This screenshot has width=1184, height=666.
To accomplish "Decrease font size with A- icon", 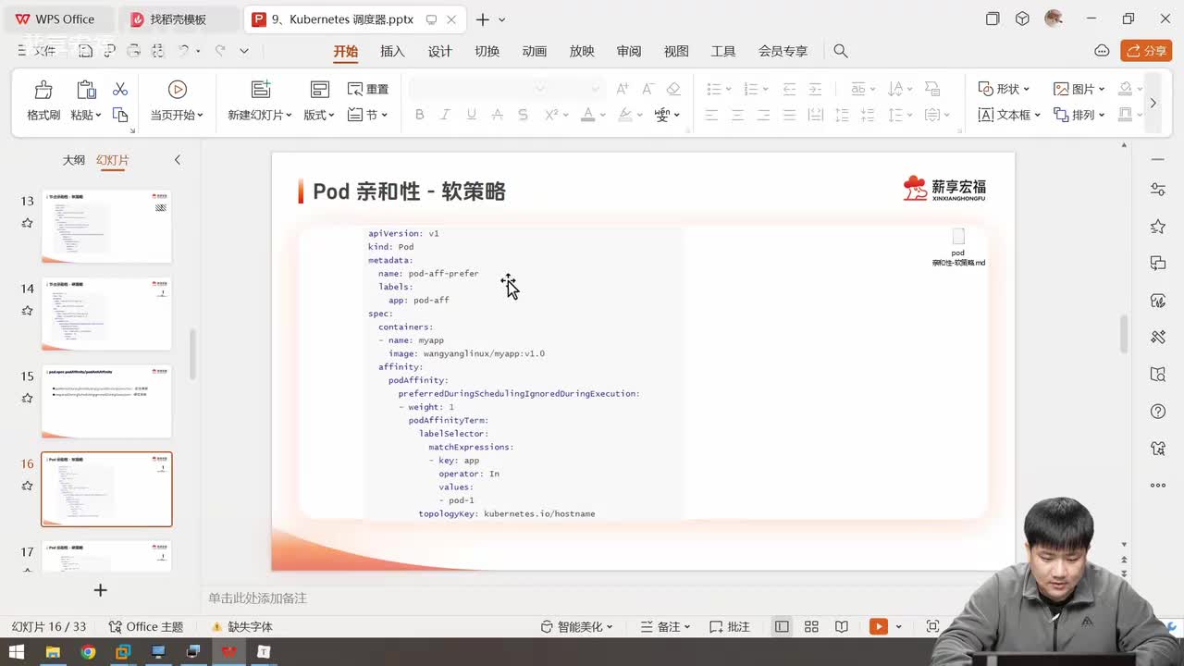I will [x=647, y=89].
